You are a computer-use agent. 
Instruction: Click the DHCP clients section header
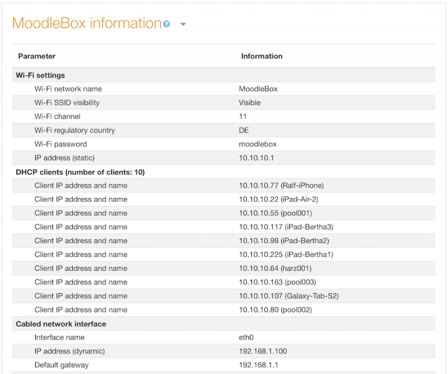click(x=80, y=172)
